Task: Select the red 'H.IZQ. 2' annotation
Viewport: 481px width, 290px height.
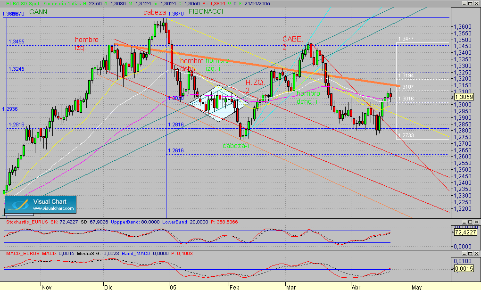Action: coord(255,87)
